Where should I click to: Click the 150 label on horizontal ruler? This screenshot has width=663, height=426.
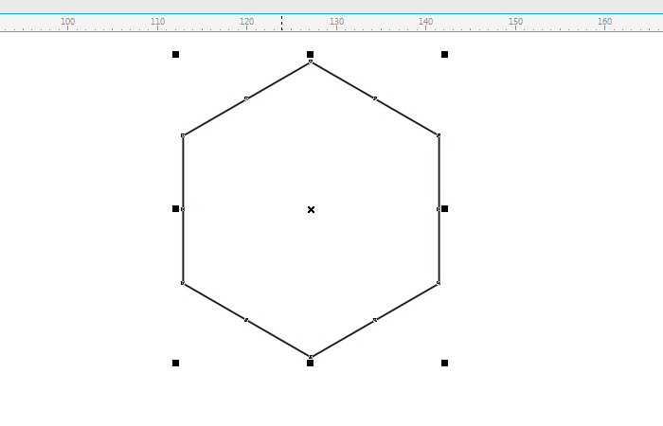tap(516, 21)
